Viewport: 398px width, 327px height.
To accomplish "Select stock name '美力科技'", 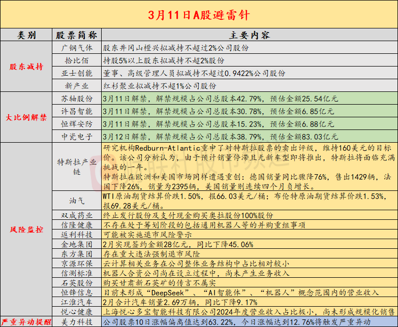I will pyautogui.click(x=77, y=322).
